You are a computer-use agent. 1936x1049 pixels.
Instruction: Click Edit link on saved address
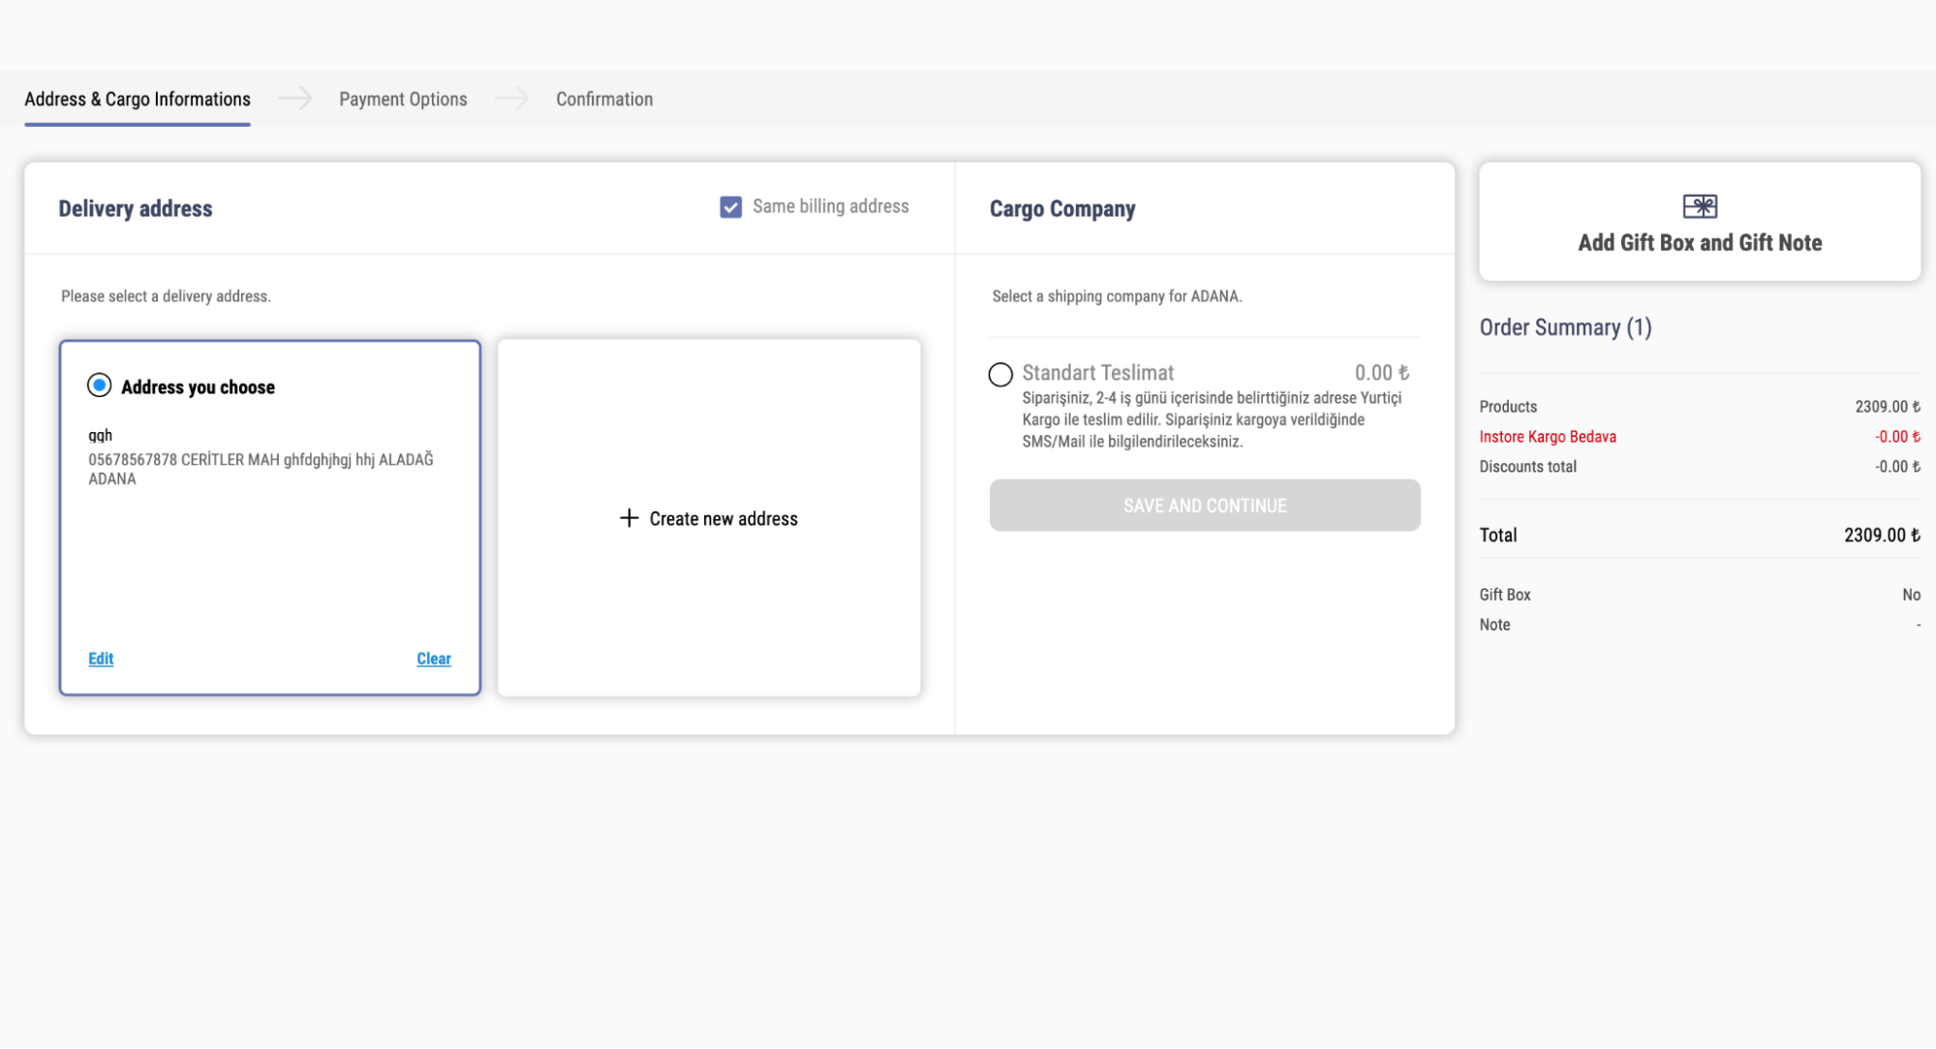pos(101,659)
